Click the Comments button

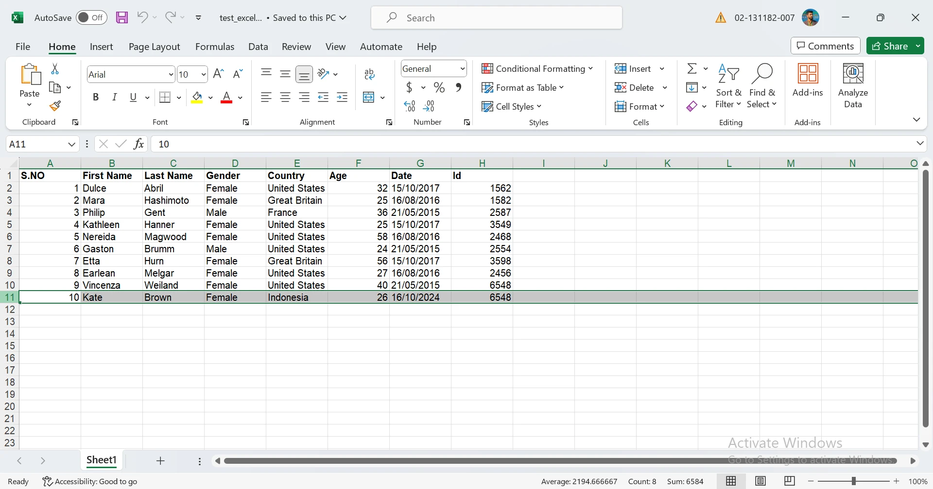pos(825,46)
